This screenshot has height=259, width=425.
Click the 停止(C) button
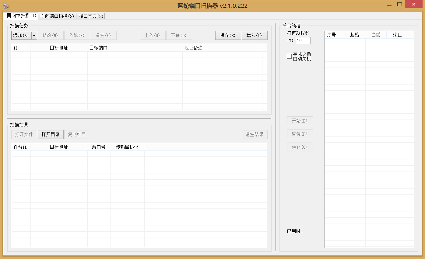tap(300, 147)
